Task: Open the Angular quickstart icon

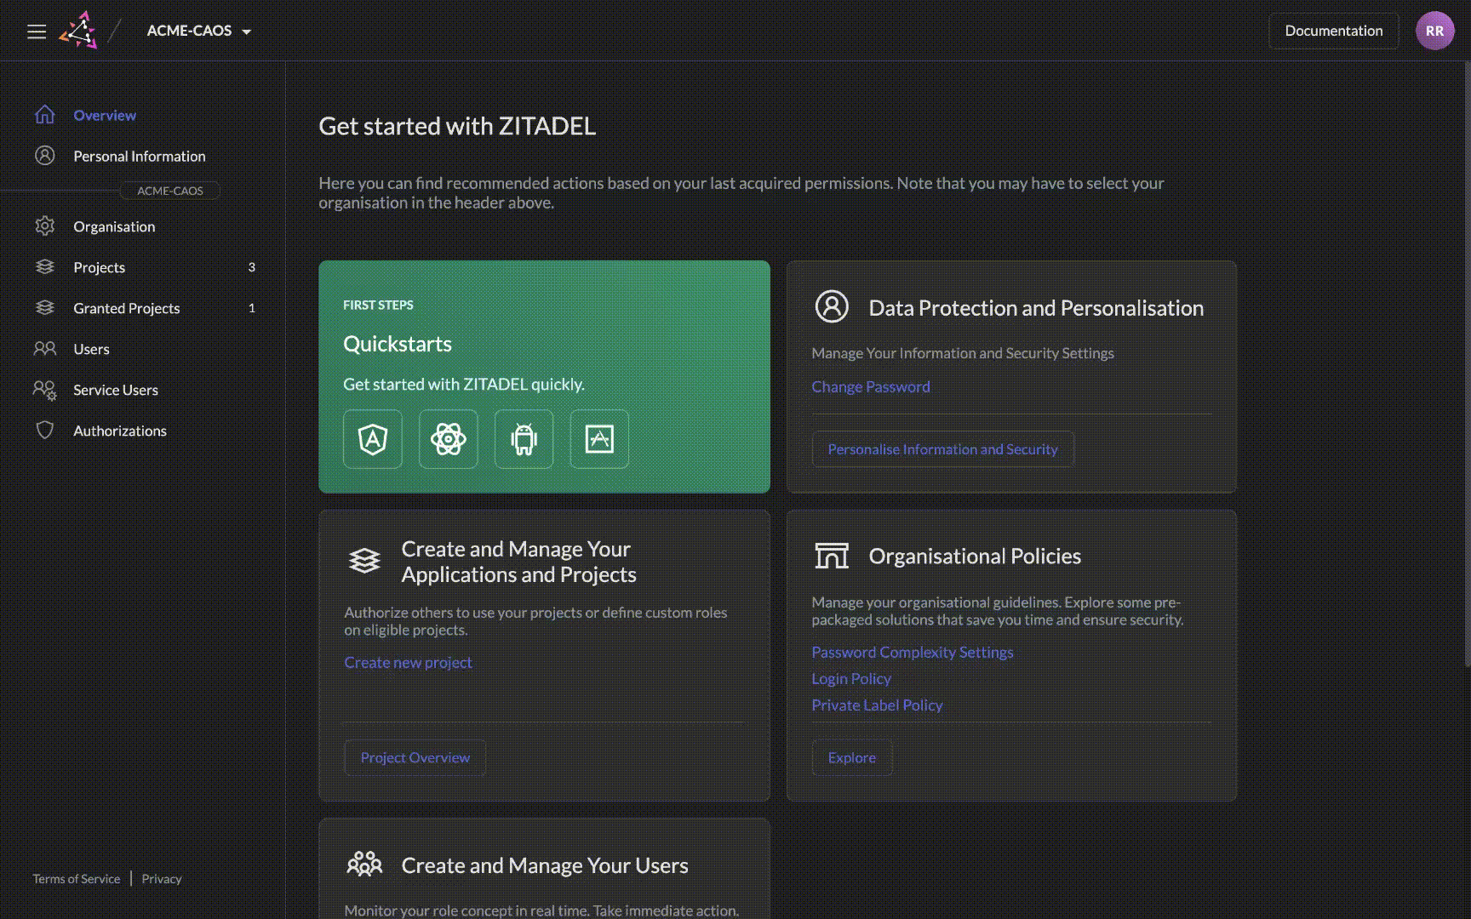Action: (373, 439)
